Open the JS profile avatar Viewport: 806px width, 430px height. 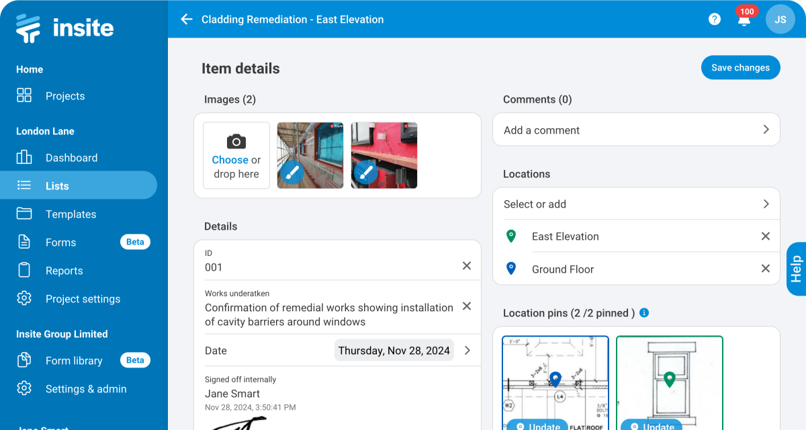pos(780,19)
